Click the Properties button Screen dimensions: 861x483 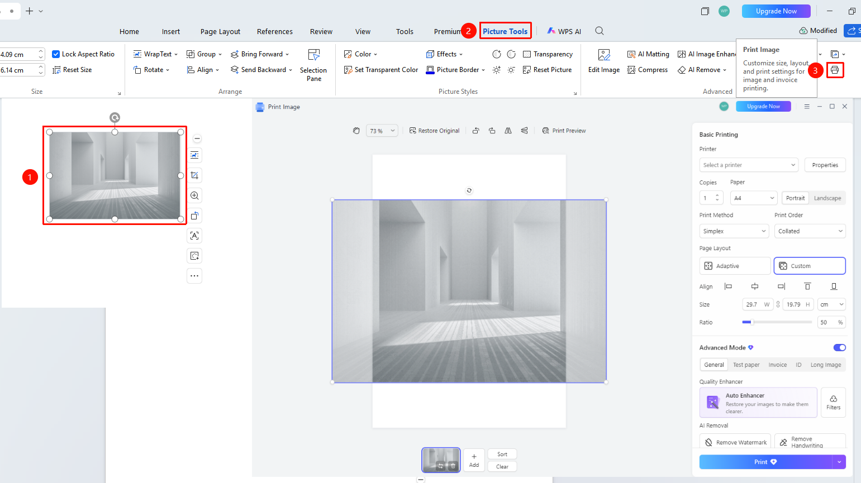(825, 165)
